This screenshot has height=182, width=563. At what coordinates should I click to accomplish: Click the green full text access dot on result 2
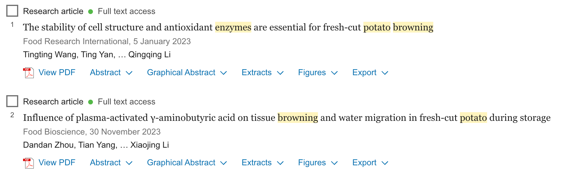pyautogui.click(x=91, y=102)
